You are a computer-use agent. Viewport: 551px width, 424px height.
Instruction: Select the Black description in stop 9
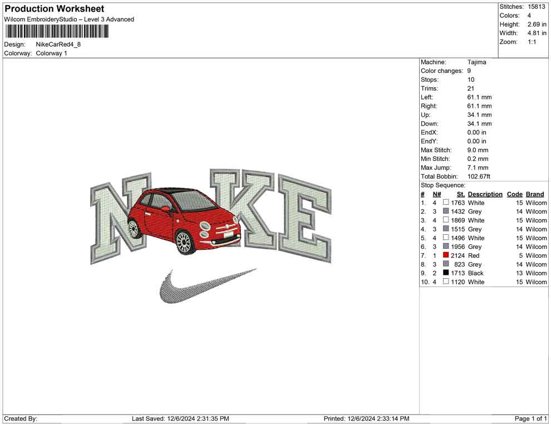pyautogui.click(x=475, y=273)
